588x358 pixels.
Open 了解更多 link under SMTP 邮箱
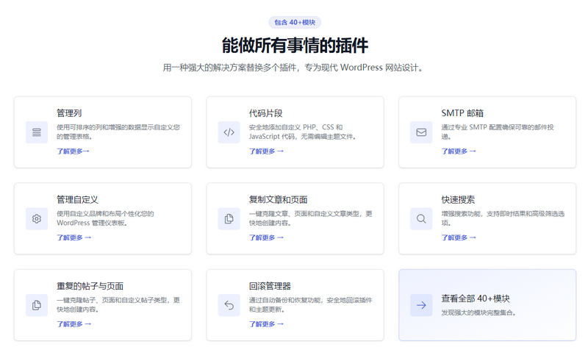[x=459, y=151]
